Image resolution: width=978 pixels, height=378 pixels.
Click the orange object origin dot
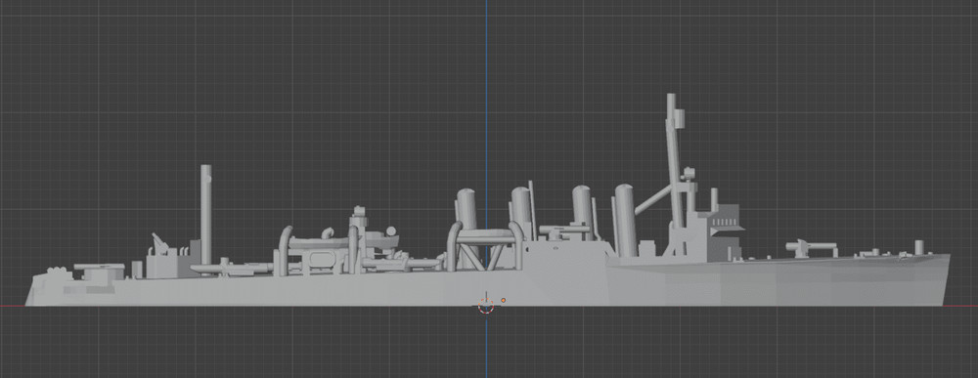coord(504,300)
